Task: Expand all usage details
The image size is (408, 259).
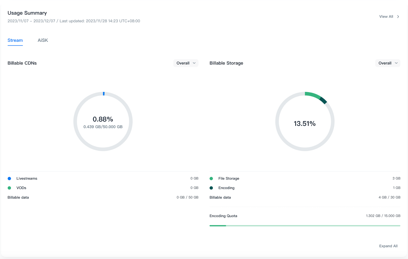Action: point(388,246)
